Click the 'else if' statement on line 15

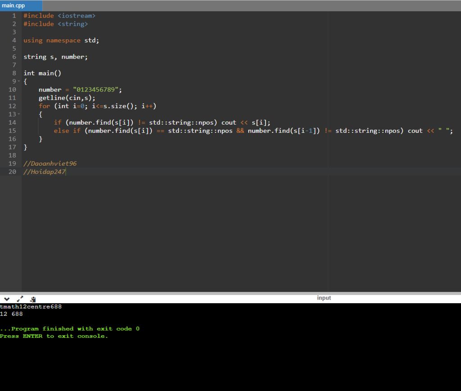point(253,131)
